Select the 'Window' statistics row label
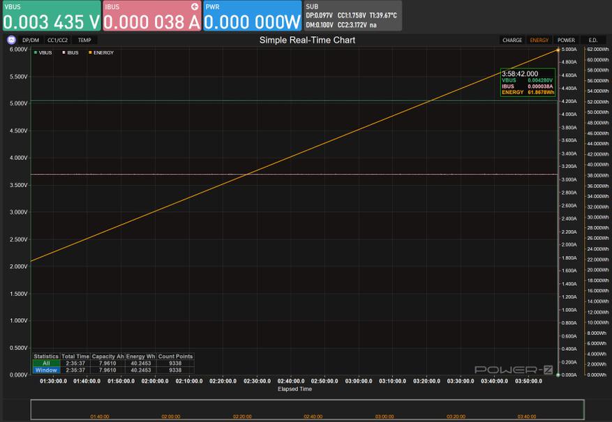Screen dimensions: 612x422 click(46, 370)
